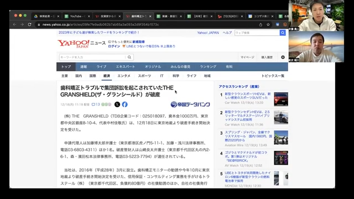Click the orange extension icon in toolbar
Image resolution: width=354 pixels, height=199 pixels.
(285, 24)
